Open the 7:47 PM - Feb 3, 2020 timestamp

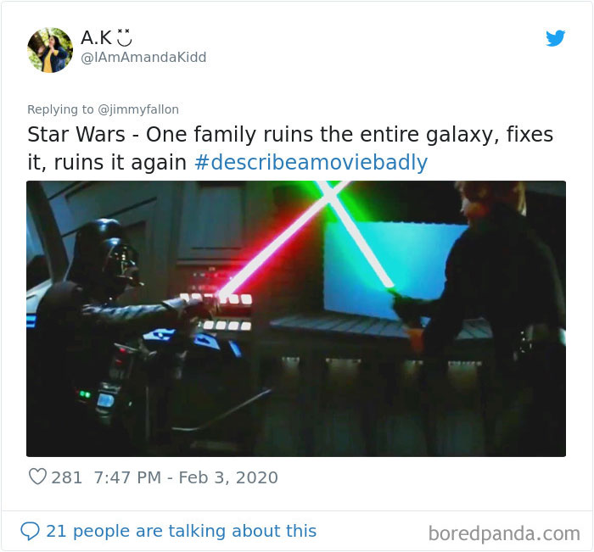pos(186,477)
